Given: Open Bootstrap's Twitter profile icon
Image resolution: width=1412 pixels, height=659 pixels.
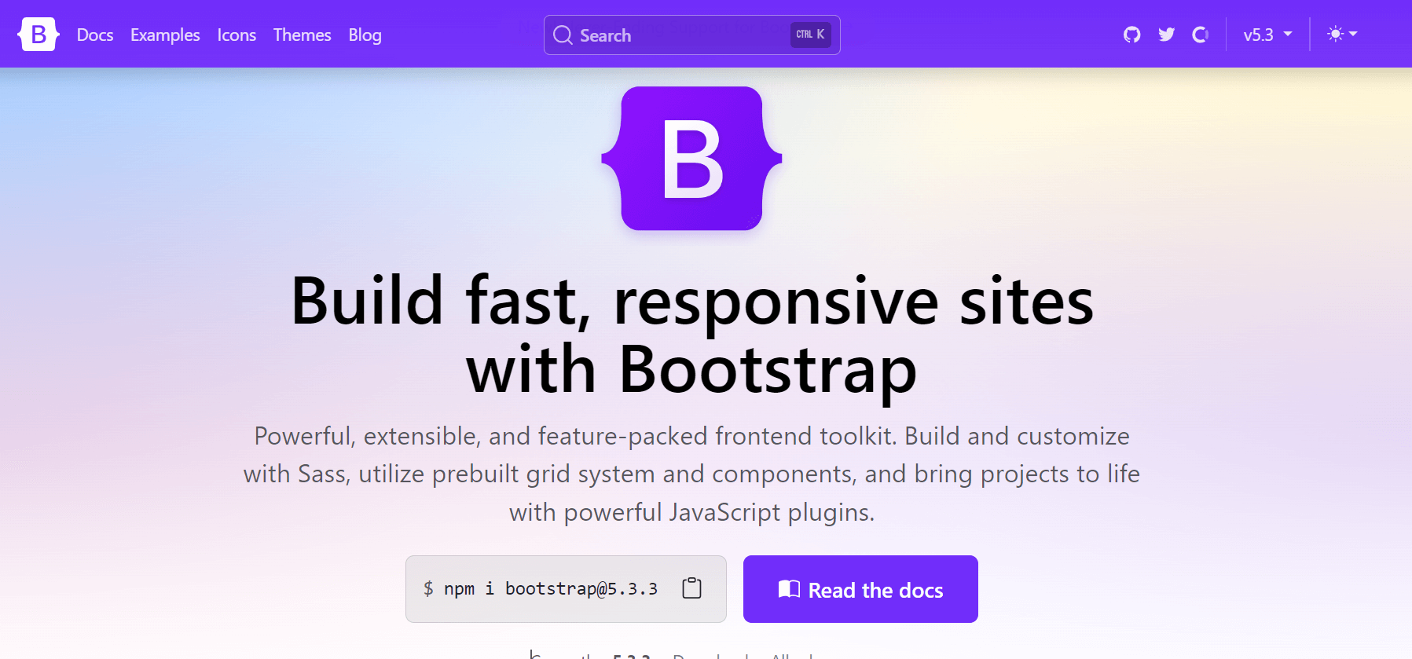Looking at the screenshot, I should 1166,35.
